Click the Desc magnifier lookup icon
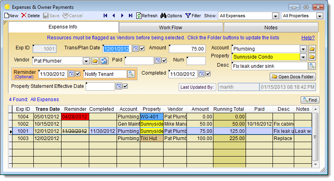This screenshot has height=181, width=334. point(312,66)
